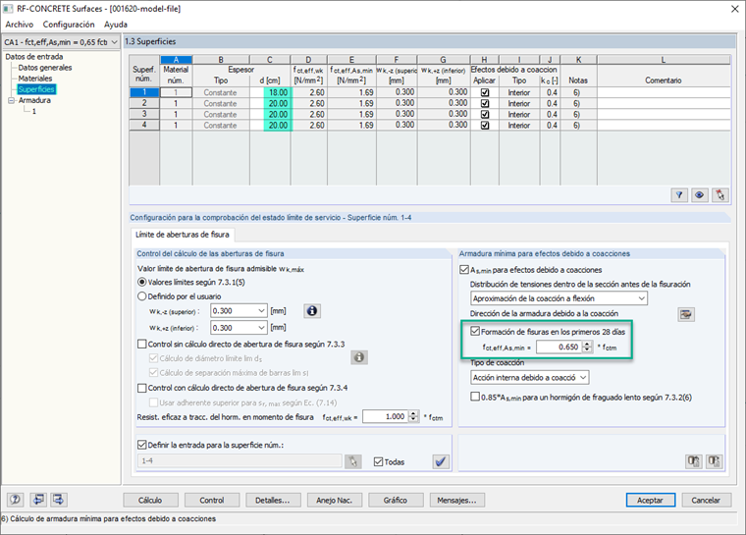
Task: Click the select-surface picker beside field 1-4
Action: (x=352, y=461)
